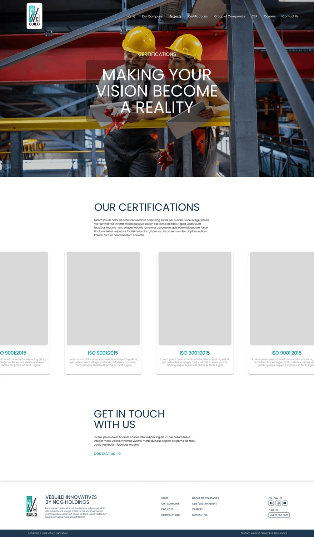Open Our Company in the top navigation
Image resolution: width=314 pixels, height=537 pixels.
(152, 16)
